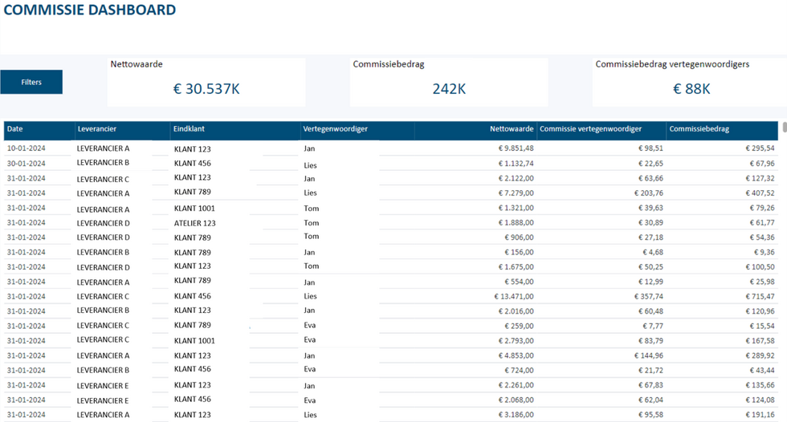Click the net value € 13.471,00

pyautogui.click(x=514, y=297)
